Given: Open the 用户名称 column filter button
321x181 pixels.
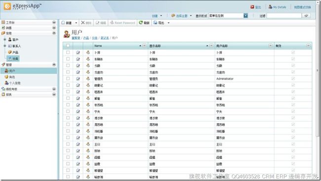Looking at the screenshot, I should pyautogui.click(x=271, y=45).
